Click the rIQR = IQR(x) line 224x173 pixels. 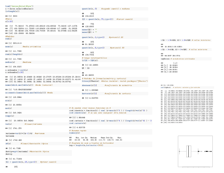92,60
